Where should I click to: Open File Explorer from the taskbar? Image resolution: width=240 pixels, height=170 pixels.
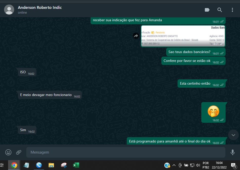(x=51, y=165)
